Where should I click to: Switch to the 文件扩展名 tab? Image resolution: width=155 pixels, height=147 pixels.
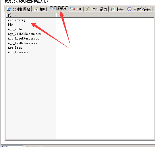click(x=18, y=9)
